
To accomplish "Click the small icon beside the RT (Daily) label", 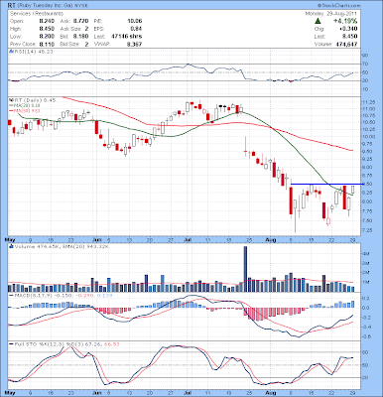I will (11, 99).
